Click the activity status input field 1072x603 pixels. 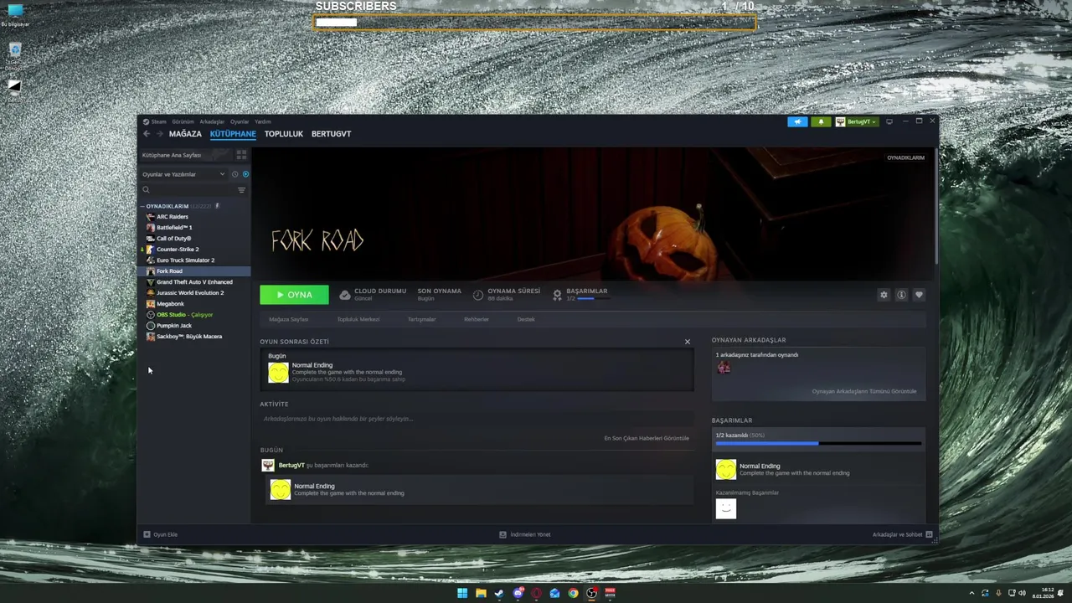[x=477, y=419]
